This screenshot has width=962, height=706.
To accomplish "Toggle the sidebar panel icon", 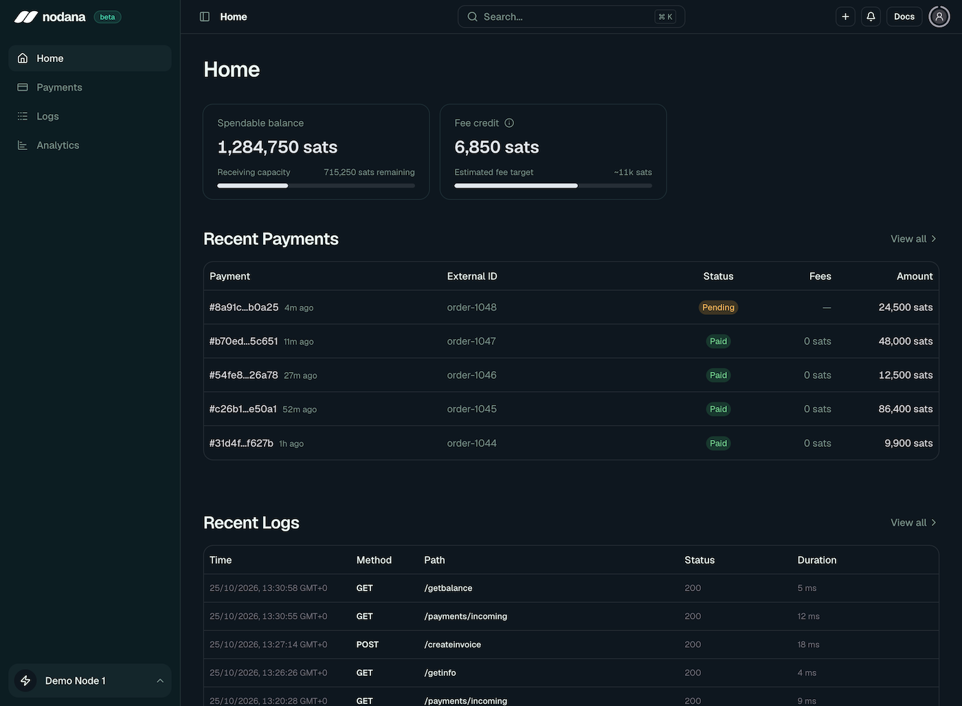I will tap(205, 16).
